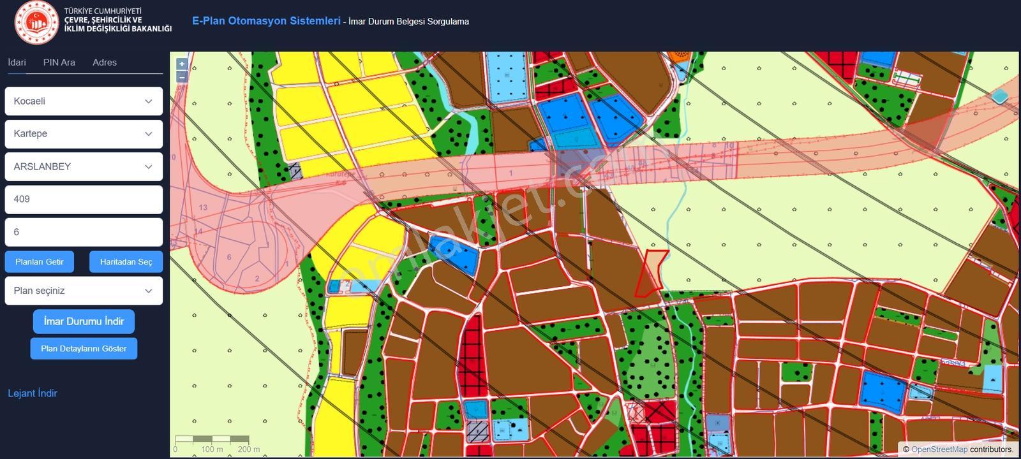Click the orange circular symbol on the map
The width and height of the screenshot is (1021, 459).
coord(682,56)
